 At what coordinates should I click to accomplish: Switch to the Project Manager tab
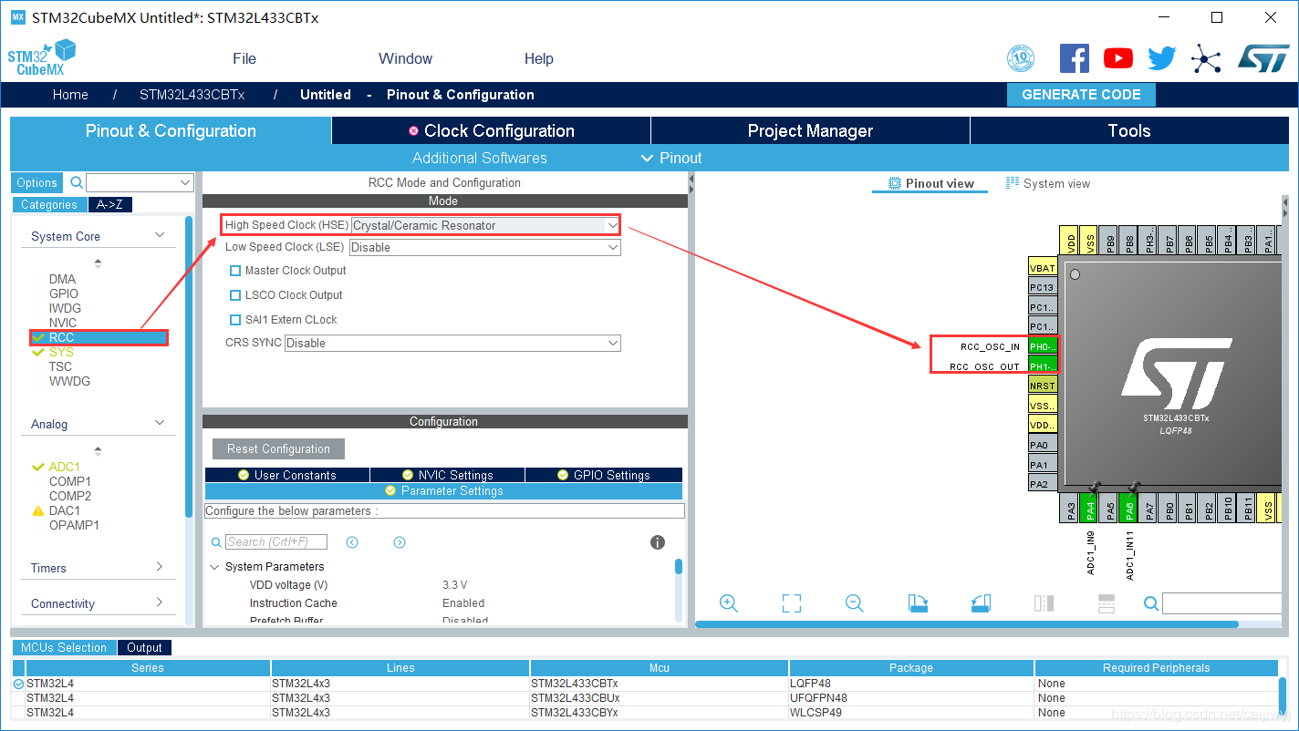810,130
